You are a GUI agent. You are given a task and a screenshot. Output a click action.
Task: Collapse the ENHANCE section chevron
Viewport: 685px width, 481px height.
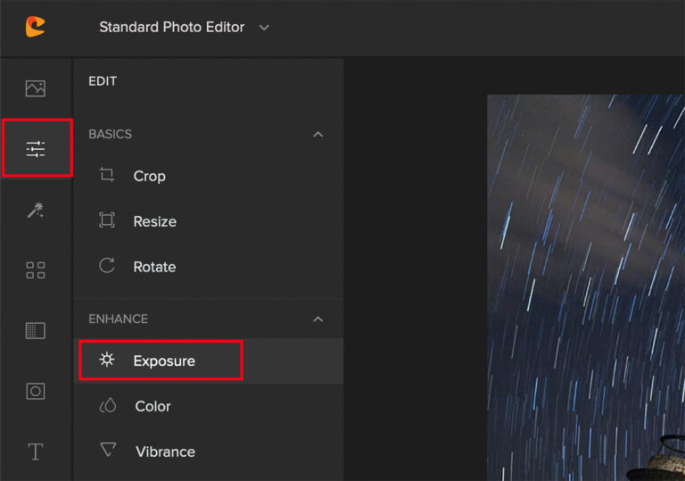pos(318,319)
